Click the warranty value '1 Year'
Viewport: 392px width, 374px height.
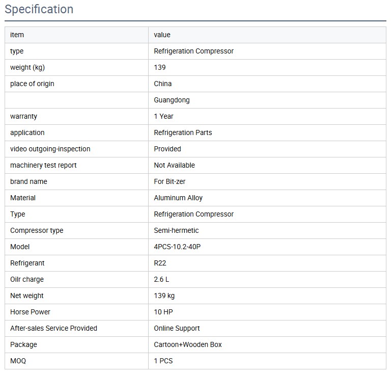pos(163,116)
